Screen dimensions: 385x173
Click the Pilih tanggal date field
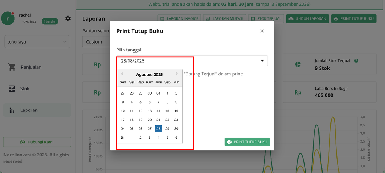pyautogui.click(x=192, y=61)
